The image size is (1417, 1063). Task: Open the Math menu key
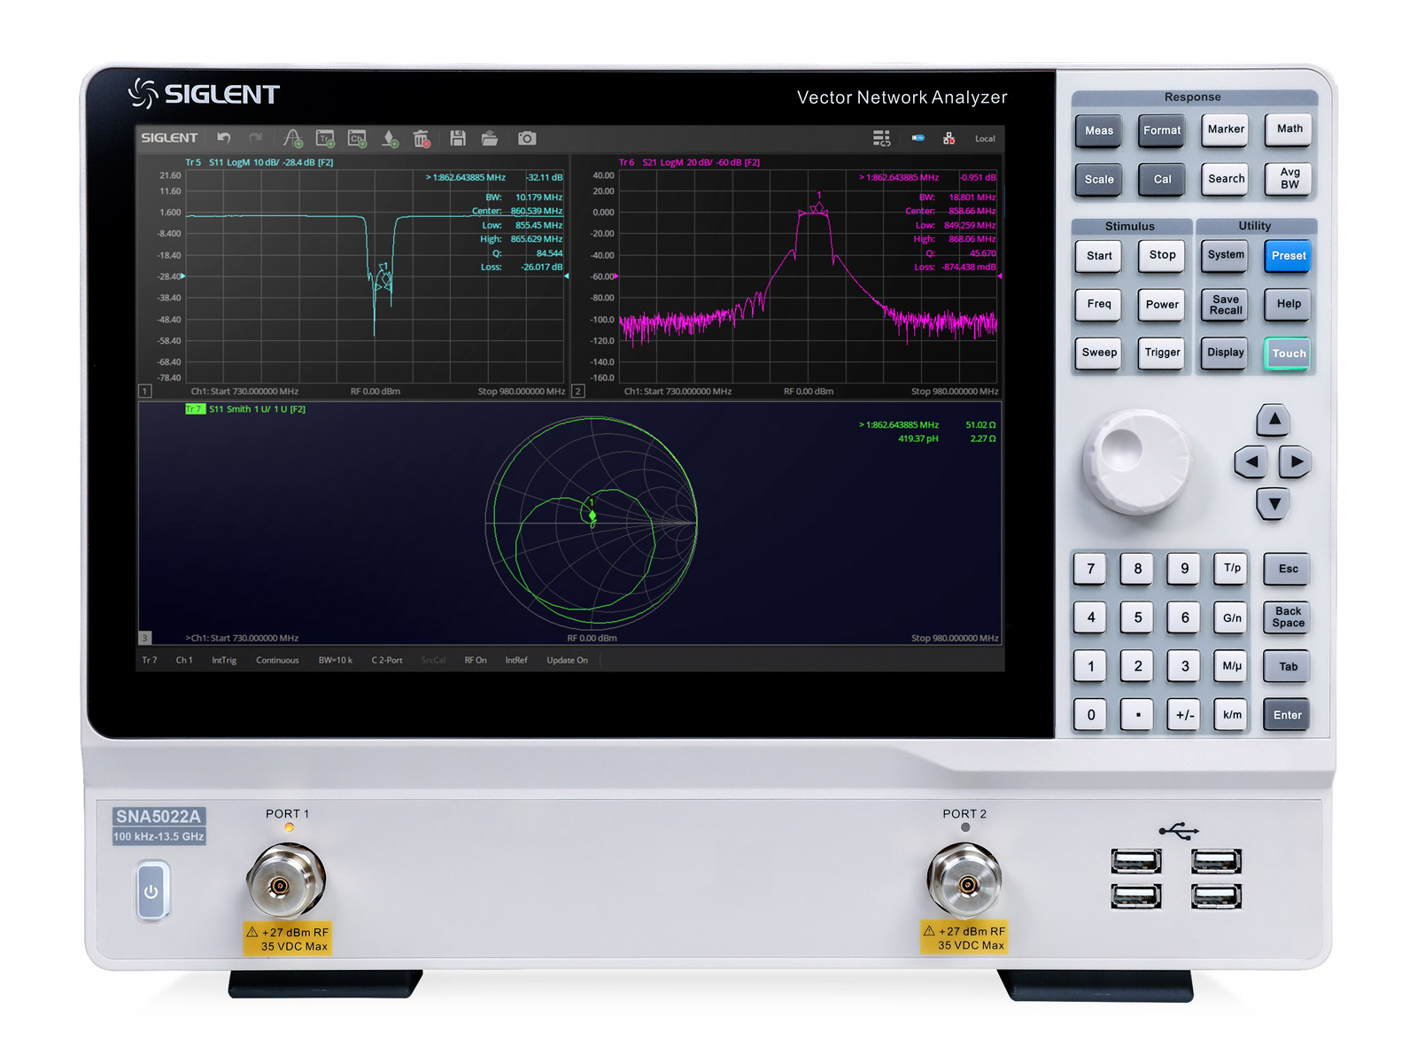click(x=1289, y=129)
